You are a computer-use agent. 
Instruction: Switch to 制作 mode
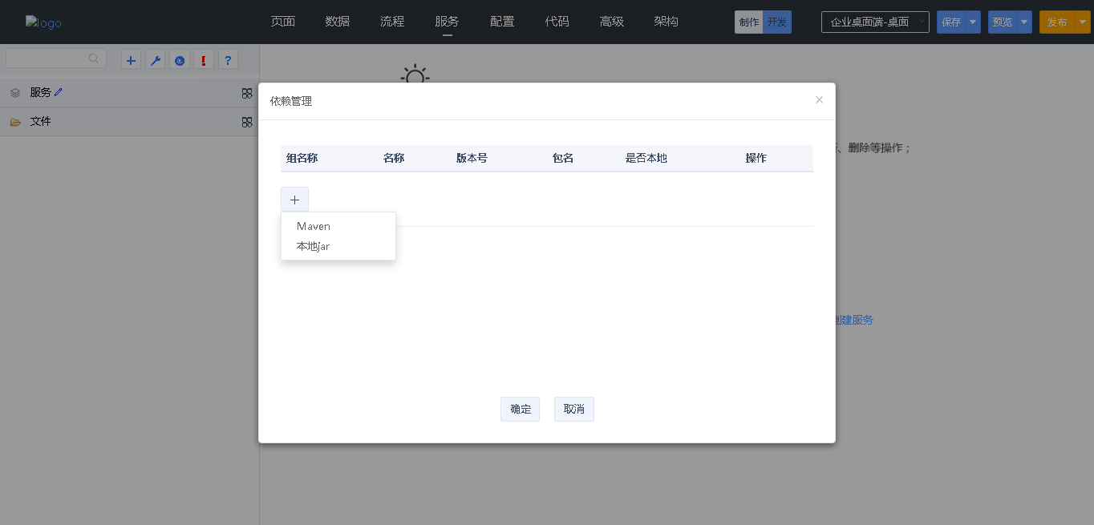(748, 22)
